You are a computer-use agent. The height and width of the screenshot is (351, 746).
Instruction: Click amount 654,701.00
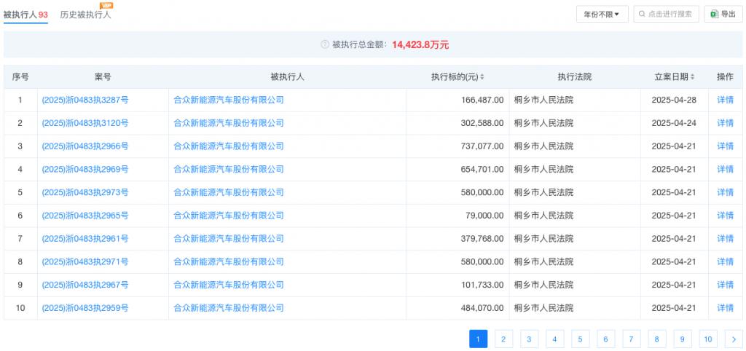point(482,170)
